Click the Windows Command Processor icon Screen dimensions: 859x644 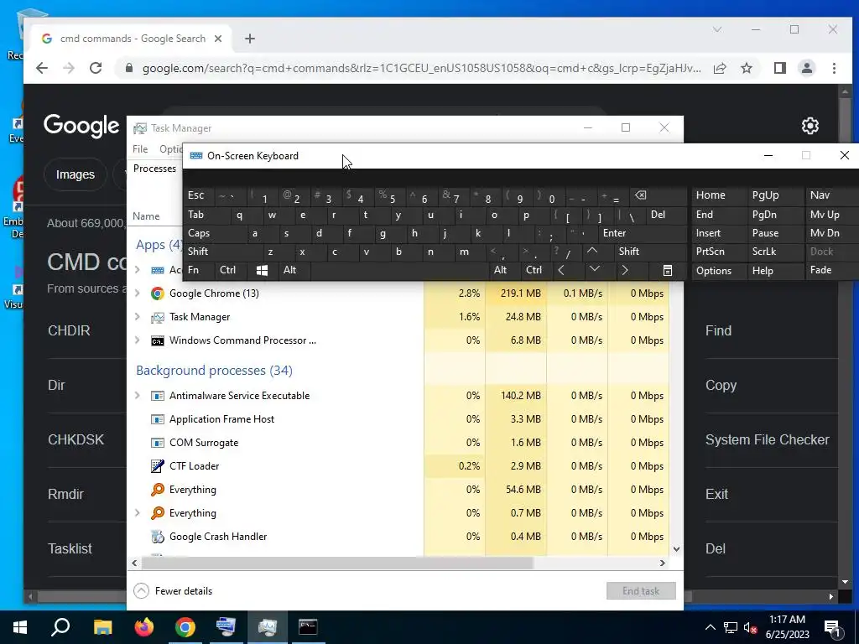158,340
